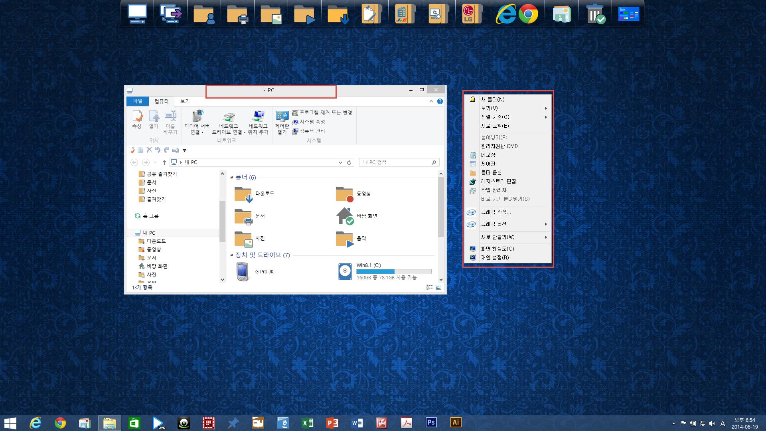Open the explorer help question icon
This screenshot has width=766, height=431.
[x=440, y=101]
